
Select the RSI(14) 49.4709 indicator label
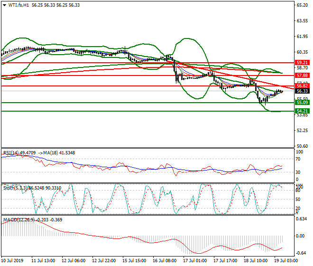tap(19, 153)
